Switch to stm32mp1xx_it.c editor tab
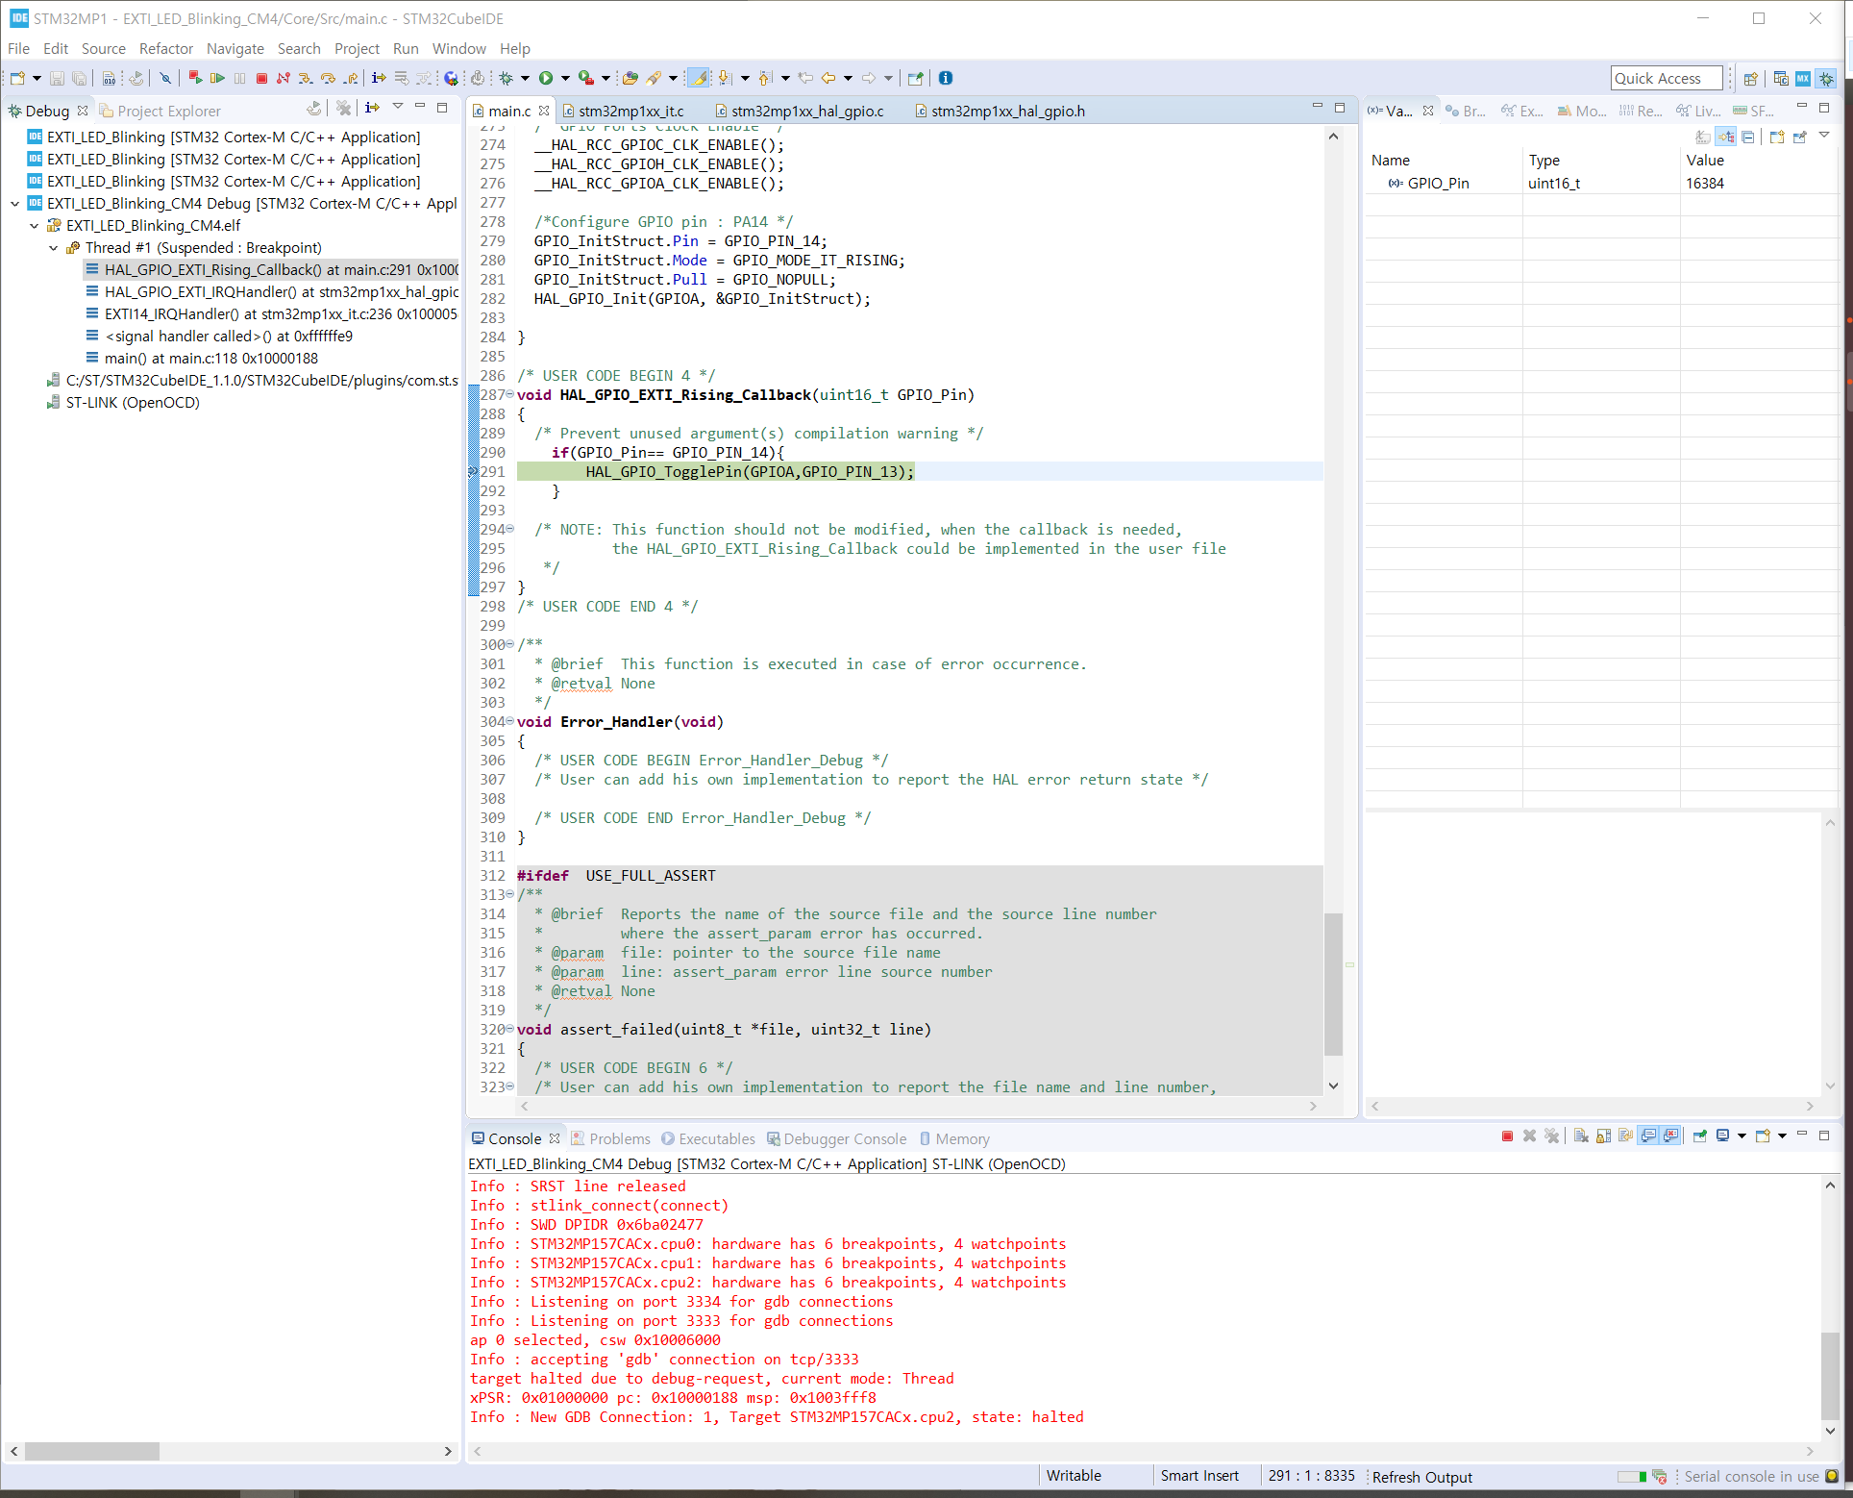This screenshot has width=1853, height=1498. pyautogui.click(x=623, y=112)
